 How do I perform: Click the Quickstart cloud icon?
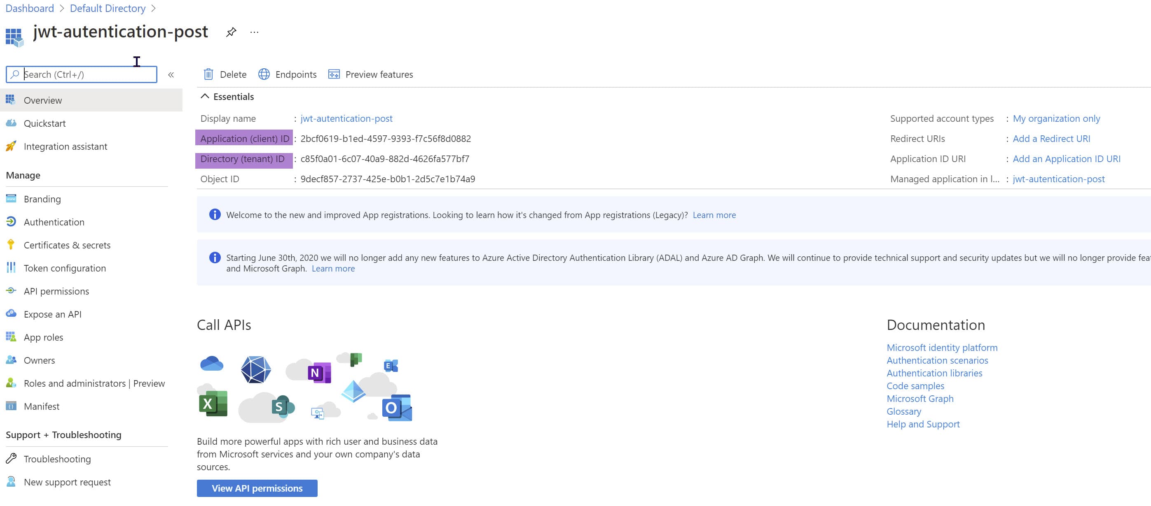11,123
